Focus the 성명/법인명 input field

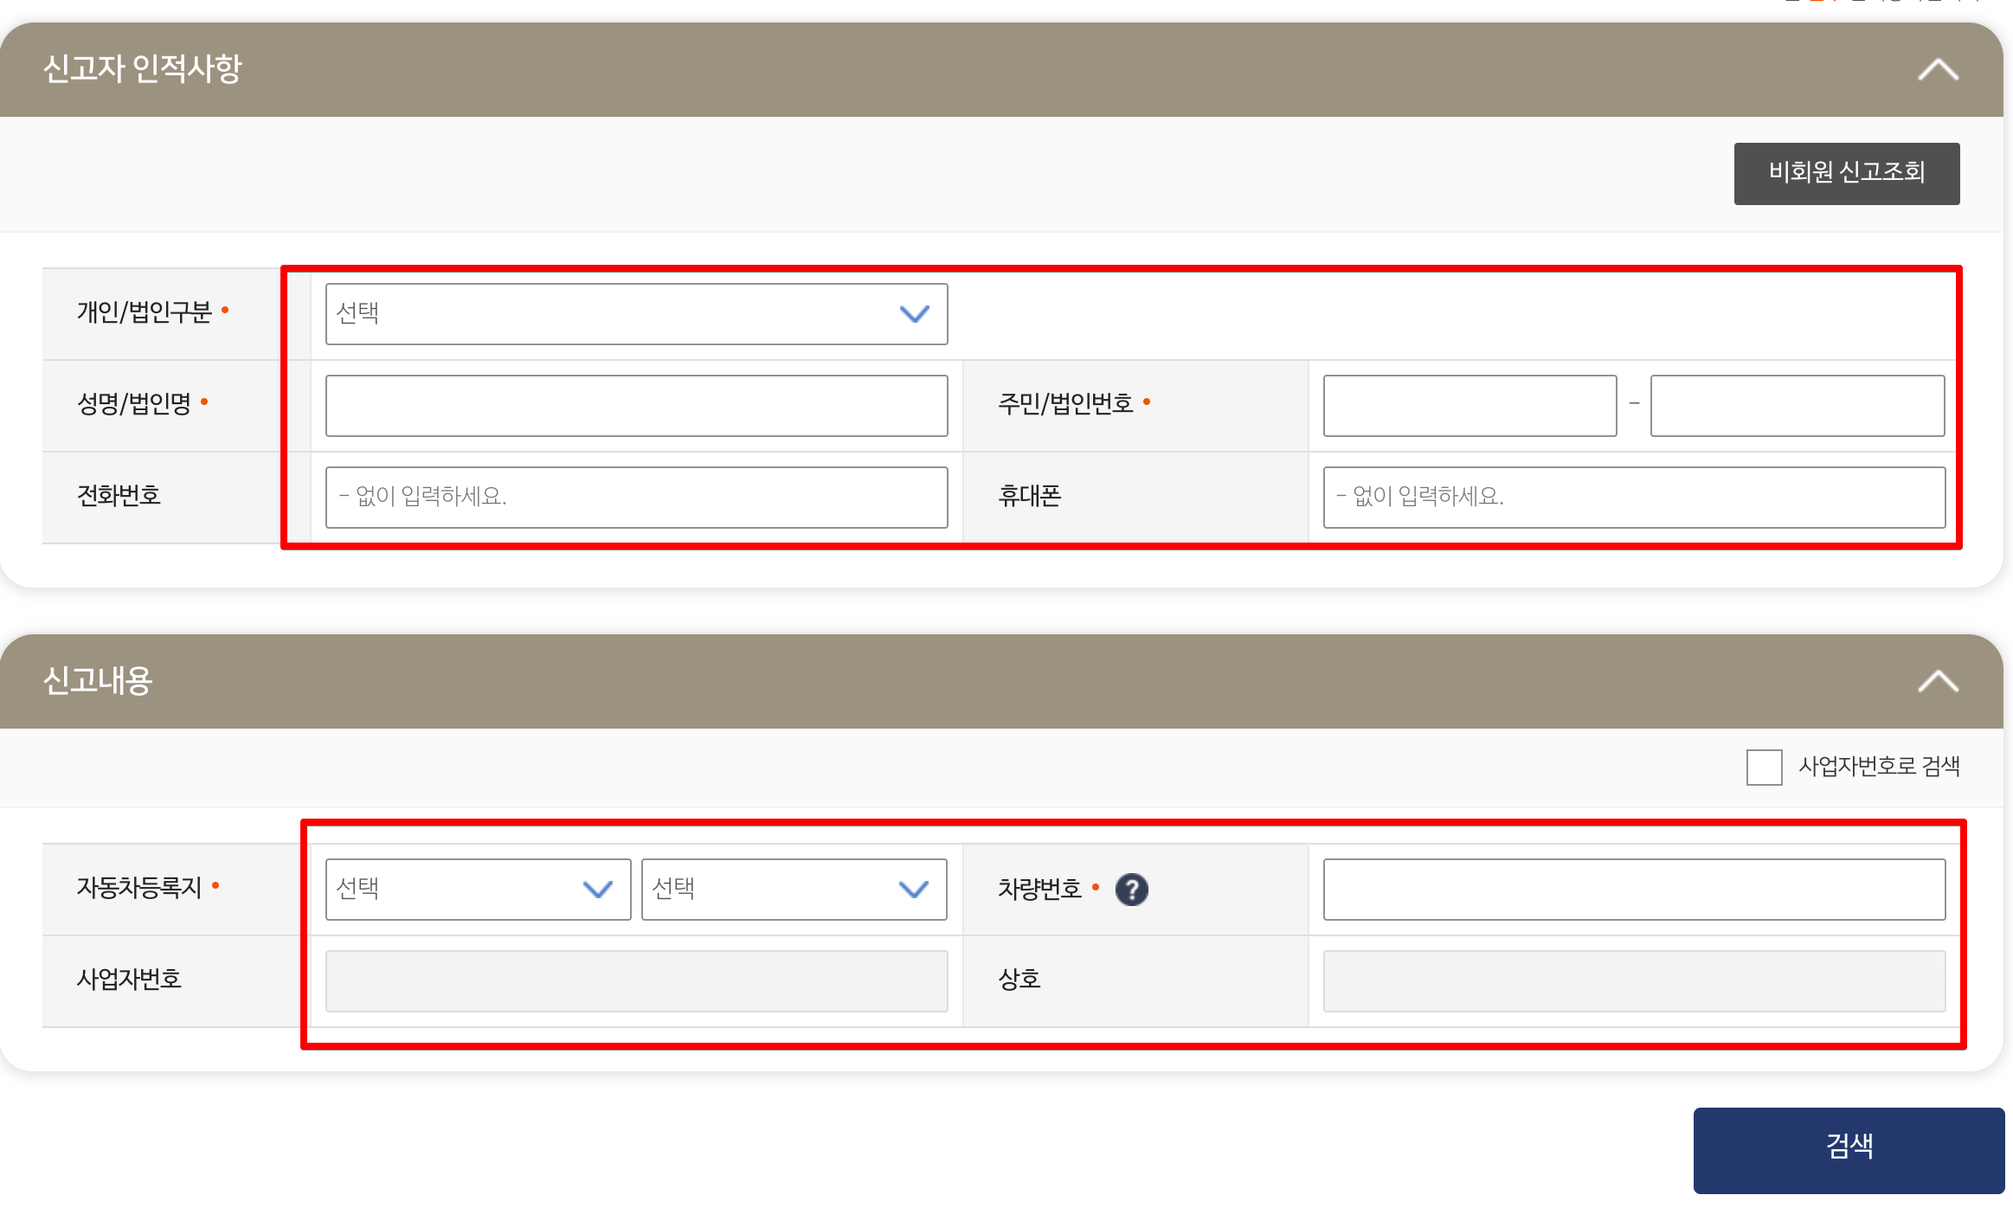[636, 405]
